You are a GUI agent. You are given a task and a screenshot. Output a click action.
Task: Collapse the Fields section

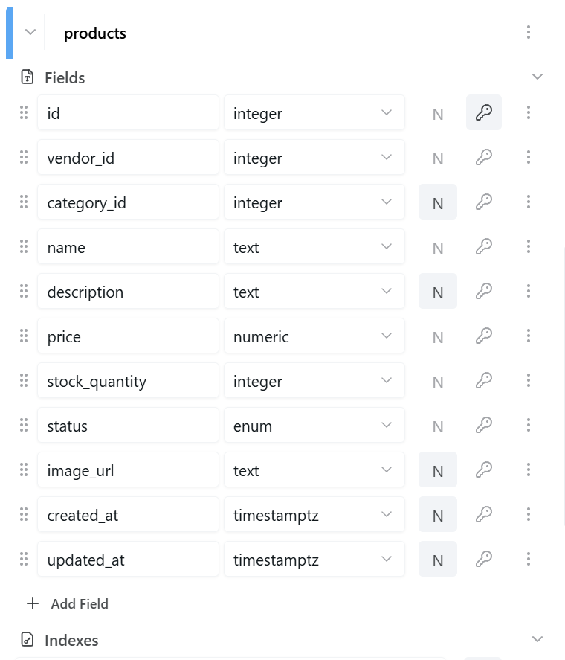click(x=537, y=77)
